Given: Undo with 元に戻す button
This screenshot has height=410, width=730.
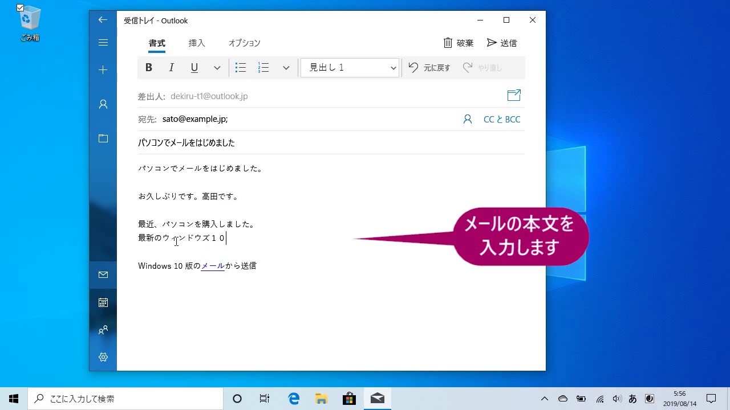Looking at the screenshot, I should coord(429,68).
